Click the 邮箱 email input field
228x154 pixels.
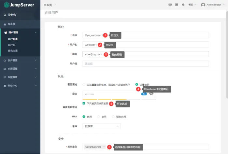tap(146, 54)
